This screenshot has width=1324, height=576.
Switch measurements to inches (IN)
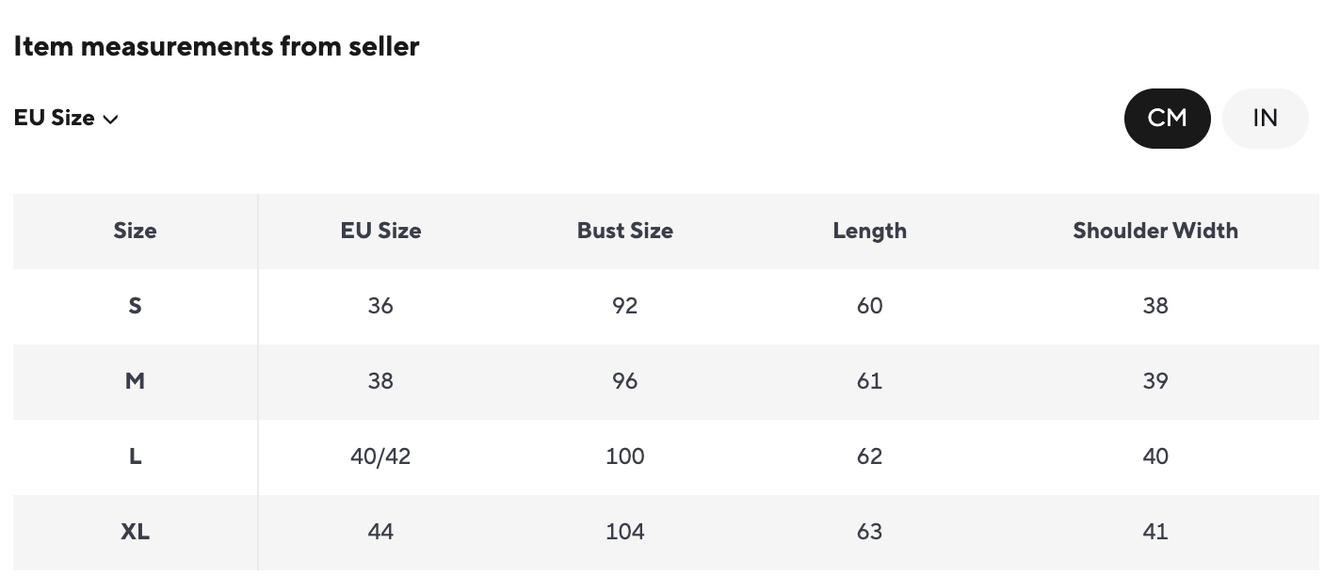click(x=1265, y=119)
